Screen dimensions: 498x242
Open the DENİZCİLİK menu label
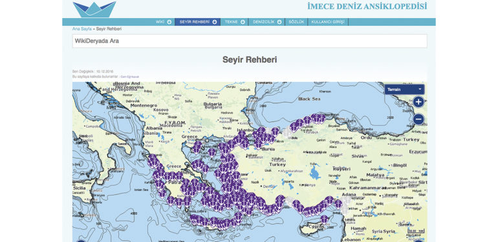(x=264, y=22)
